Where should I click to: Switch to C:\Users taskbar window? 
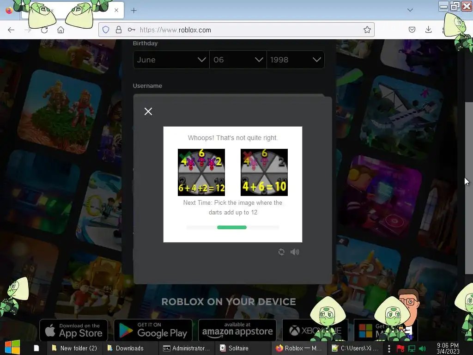click(x=355, y=348)
